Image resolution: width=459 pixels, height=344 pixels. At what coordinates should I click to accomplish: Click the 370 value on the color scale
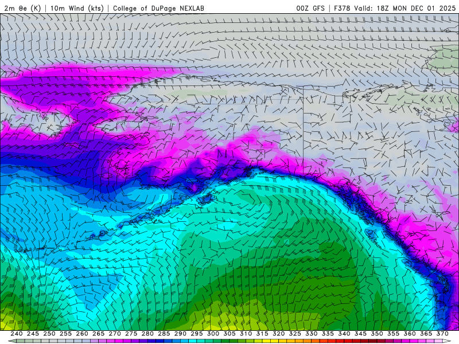[442, 334]
